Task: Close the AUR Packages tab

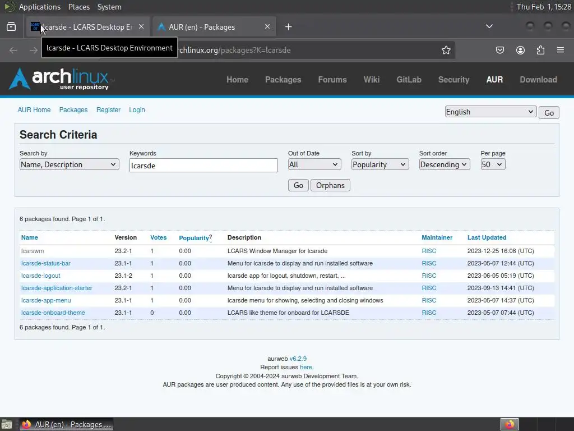Action: (267, 27)
